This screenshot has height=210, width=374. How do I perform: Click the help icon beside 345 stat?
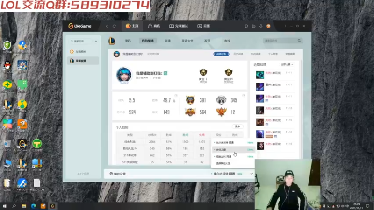click(244, 96)
